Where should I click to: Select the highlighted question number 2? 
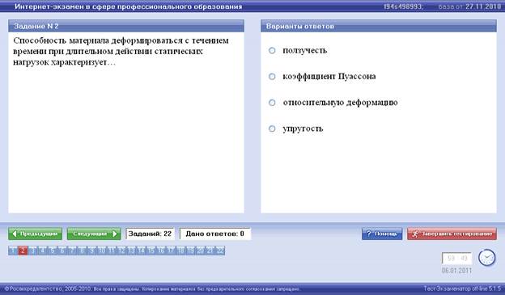point(23,251)
